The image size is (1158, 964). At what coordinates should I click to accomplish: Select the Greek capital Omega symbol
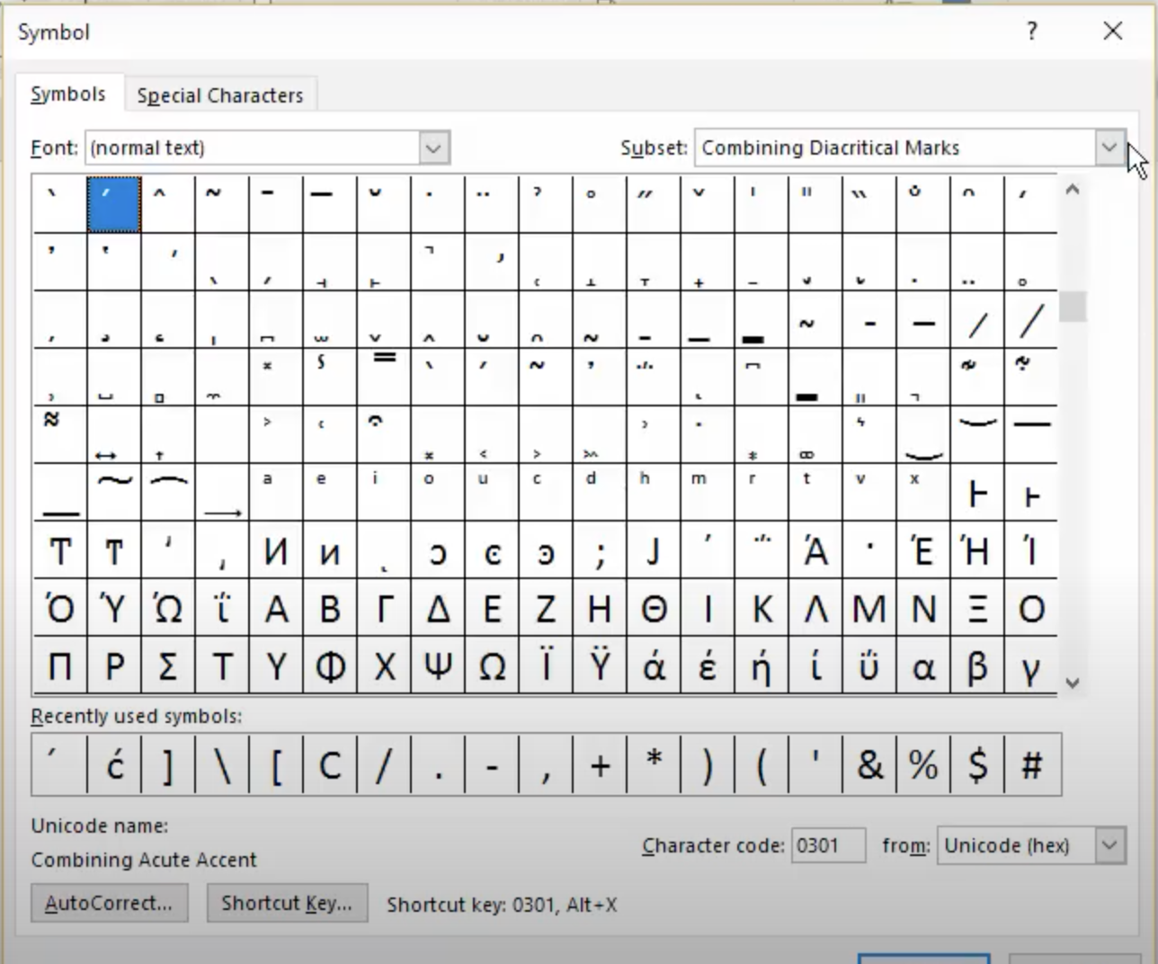click(x=491, y=665)
